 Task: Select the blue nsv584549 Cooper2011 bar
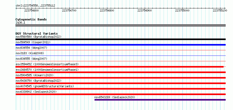120,45
